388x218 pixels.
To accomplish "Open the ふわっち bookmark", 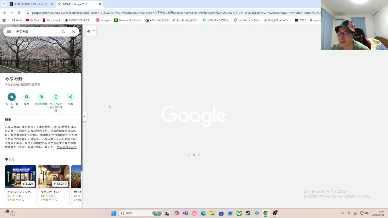I will coord(186,20).
